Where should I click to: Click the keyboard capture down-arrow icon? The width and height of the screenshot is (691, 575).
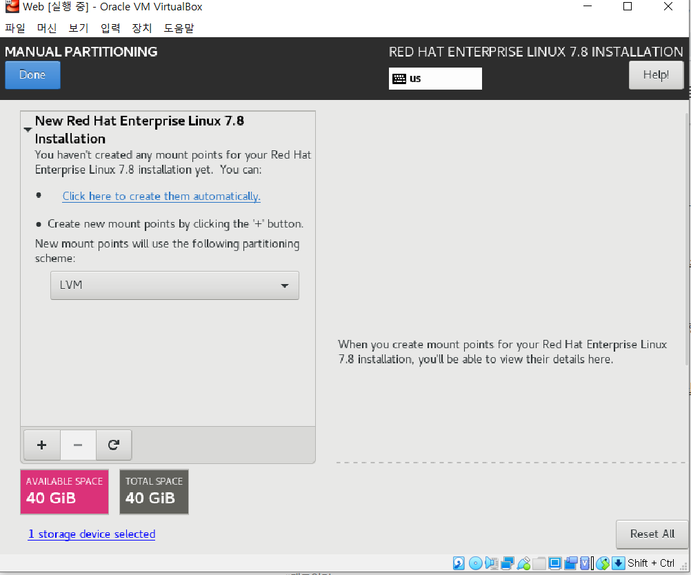619,563
